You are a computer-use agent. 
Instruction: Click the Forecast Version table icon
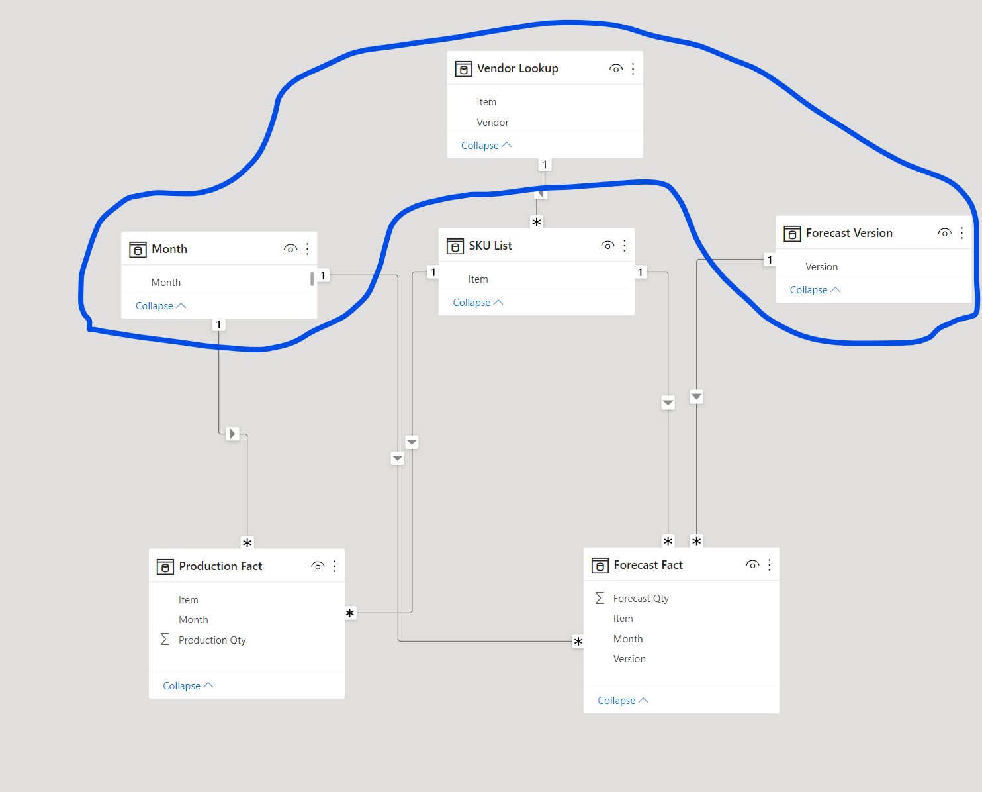(x=792, y=233)
